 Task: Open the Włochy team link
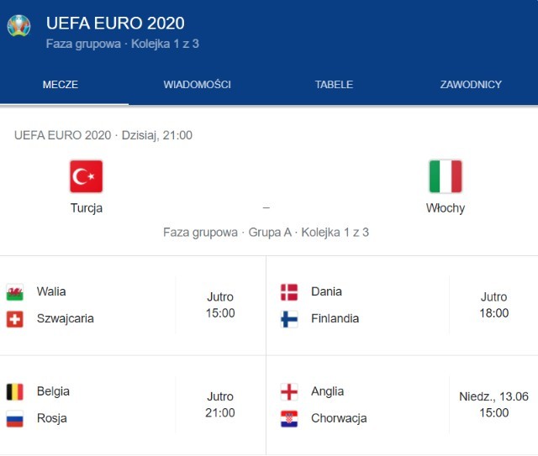445,208
